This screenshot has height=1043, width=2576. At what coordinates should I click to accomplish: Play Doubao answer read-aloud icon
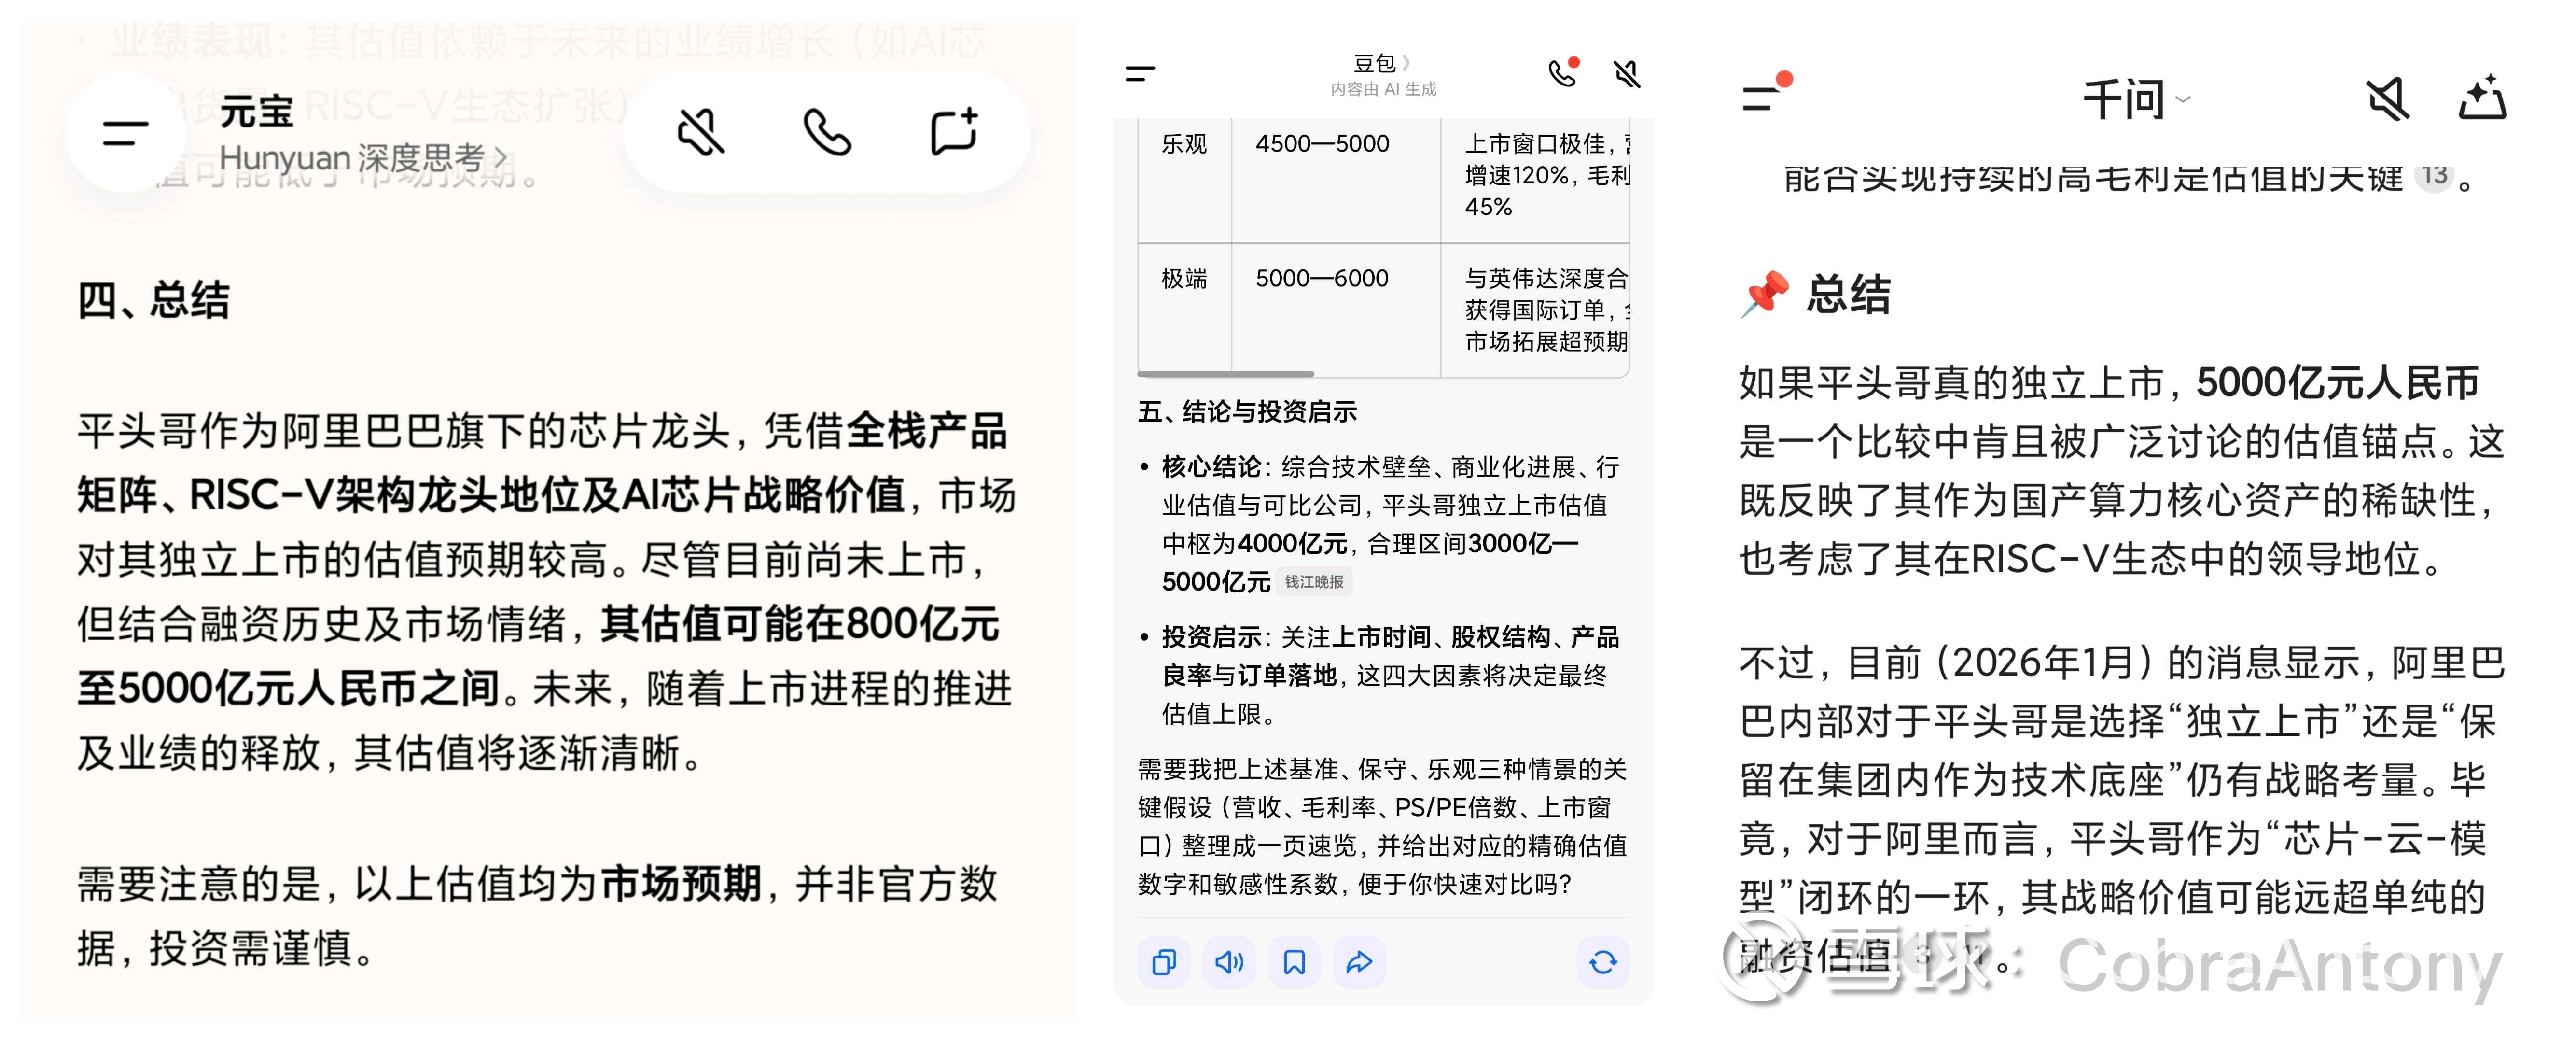coord(1229,962)
